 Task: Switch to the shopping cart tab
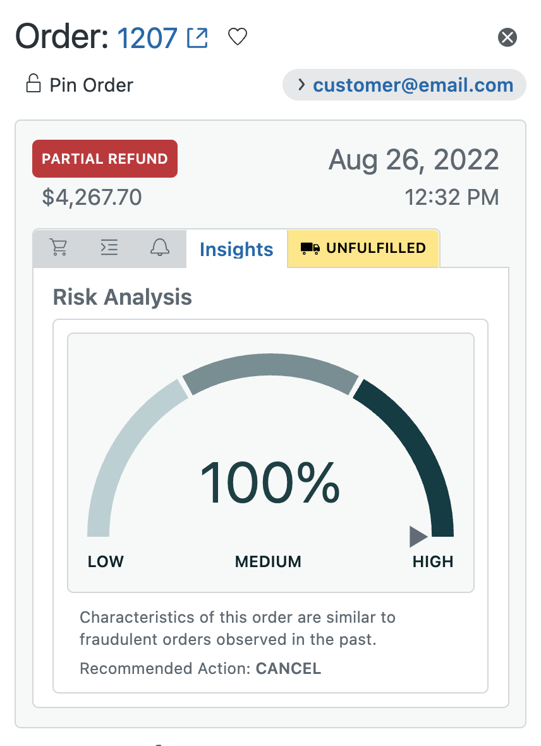pyautogui.click(x=59, y=247)
